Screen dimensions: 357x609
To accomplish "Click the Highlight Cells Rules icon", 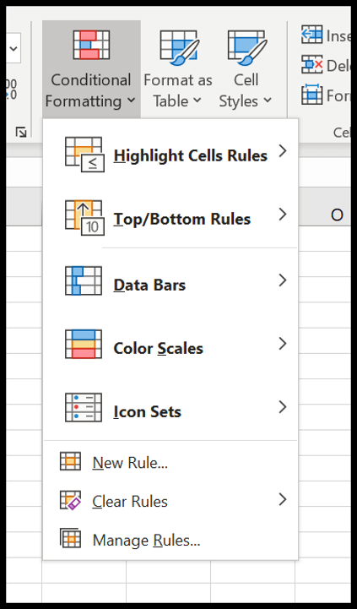I will tap(84, 155).
